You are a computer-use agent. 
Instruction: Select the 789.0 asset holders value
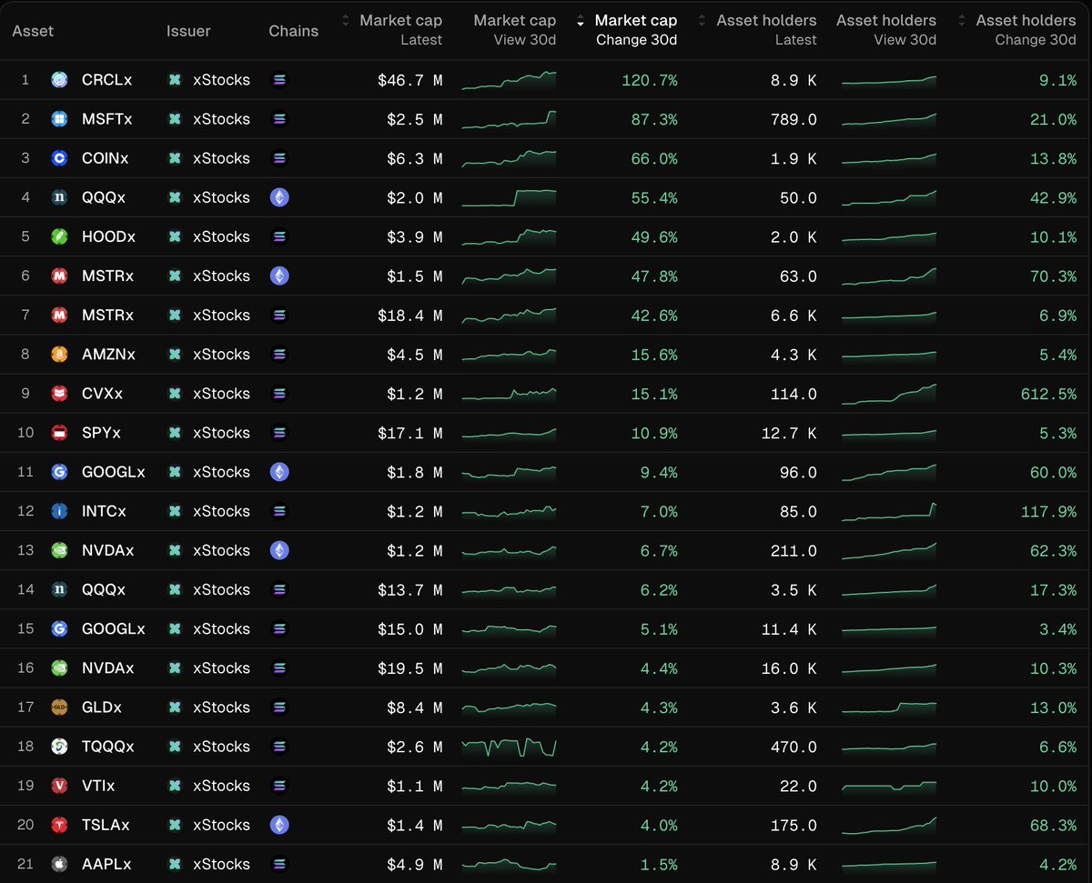(794, 119)
